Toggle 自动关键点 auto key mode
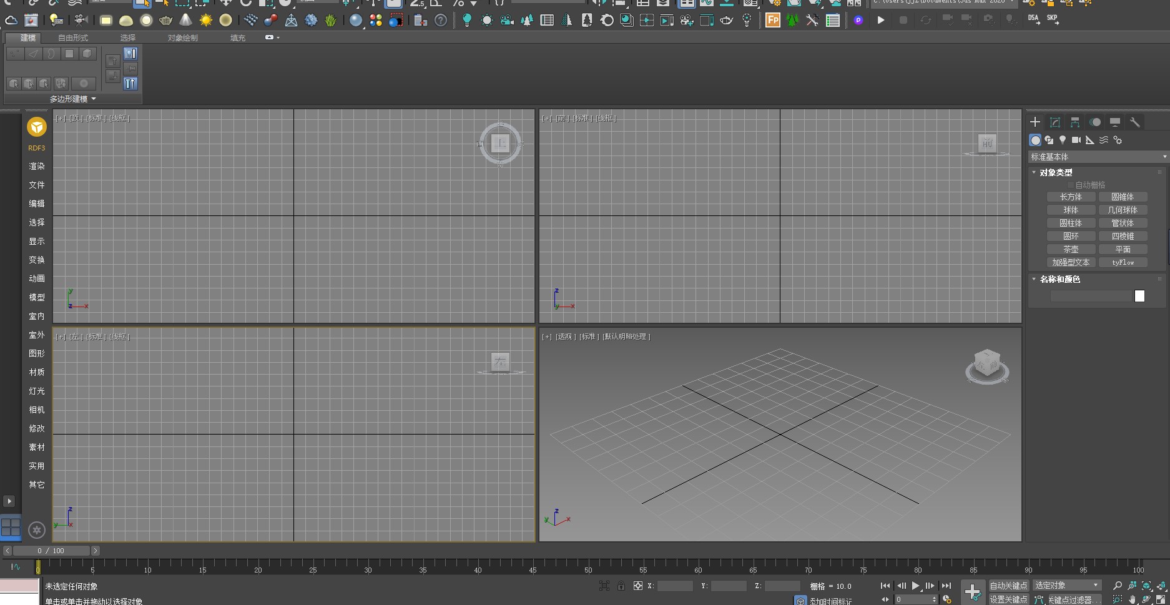The image size is (1170, 605). point(1008,586)
